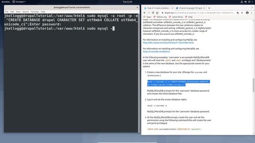Click the blocked cookies icon in address bar

(238, 13)
